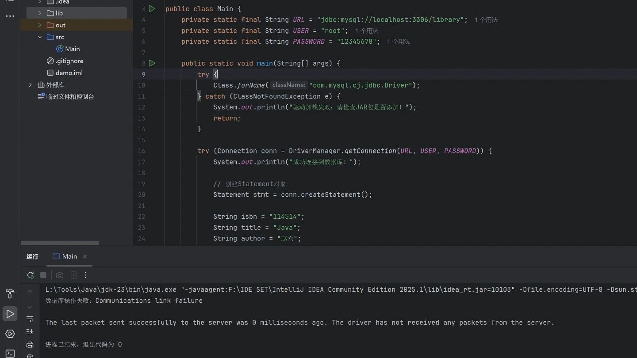
Task: Click the up arrow in console gutter
Action: pyautogui.click(x=30, y=293)
